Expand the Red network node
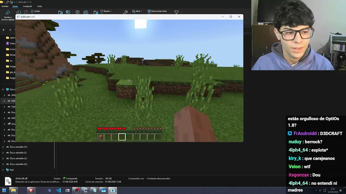346x194 pixels. pos(3,170)
